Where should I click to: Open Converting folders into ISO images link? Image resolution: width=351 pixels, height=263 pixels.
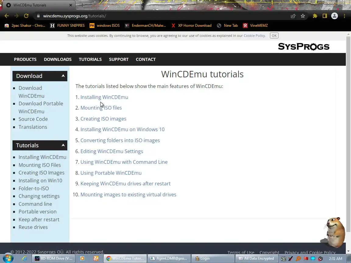pyautogui.click(x=120, y=140)
